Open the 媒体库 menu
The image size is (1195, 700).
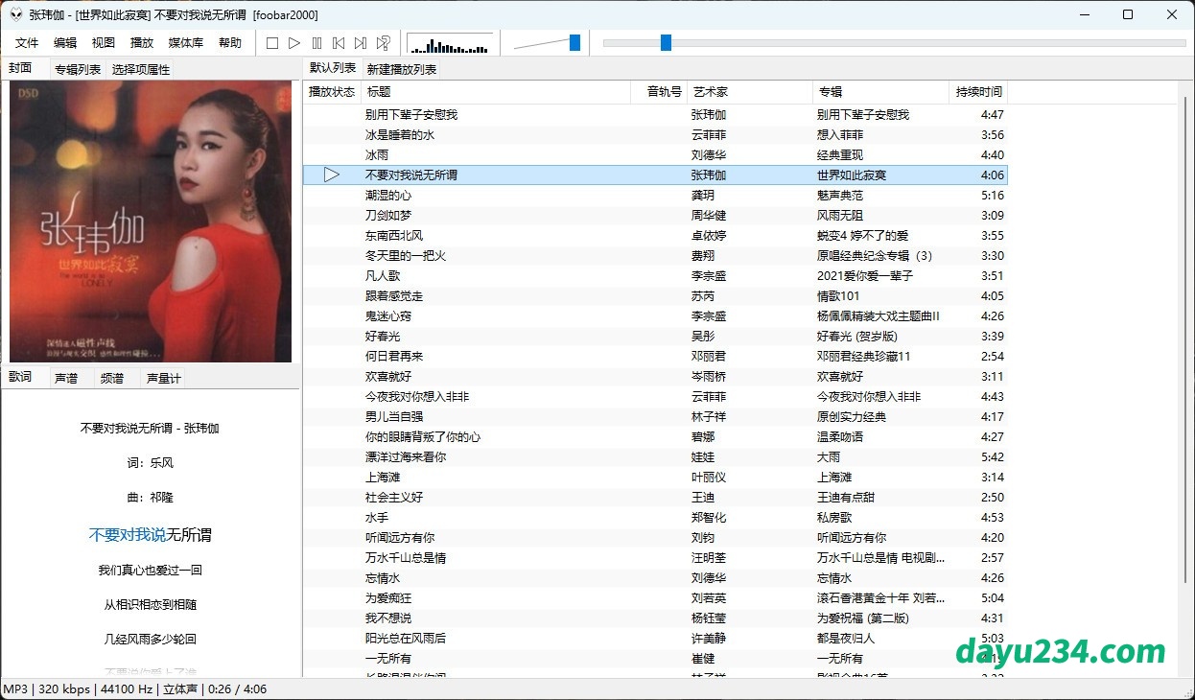tap(186, 43)
